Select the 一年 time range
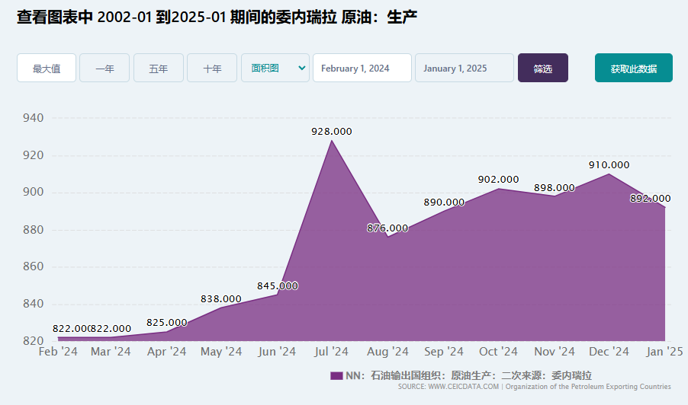Screen dimensions: 688x405 tap(104, 68)
